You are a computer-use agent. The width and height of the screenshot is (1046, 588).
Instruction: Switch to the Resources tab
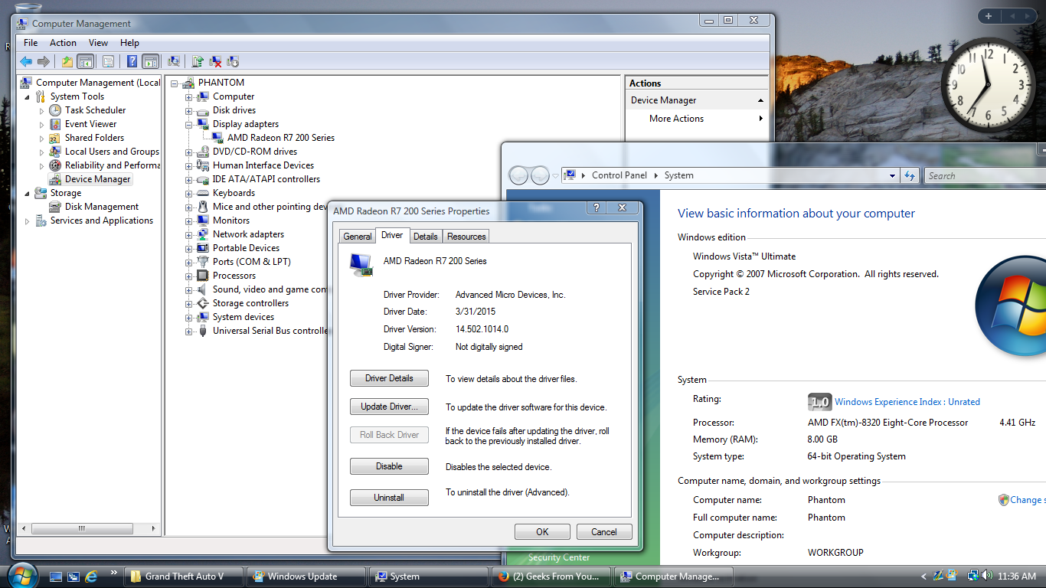(466, 237)
